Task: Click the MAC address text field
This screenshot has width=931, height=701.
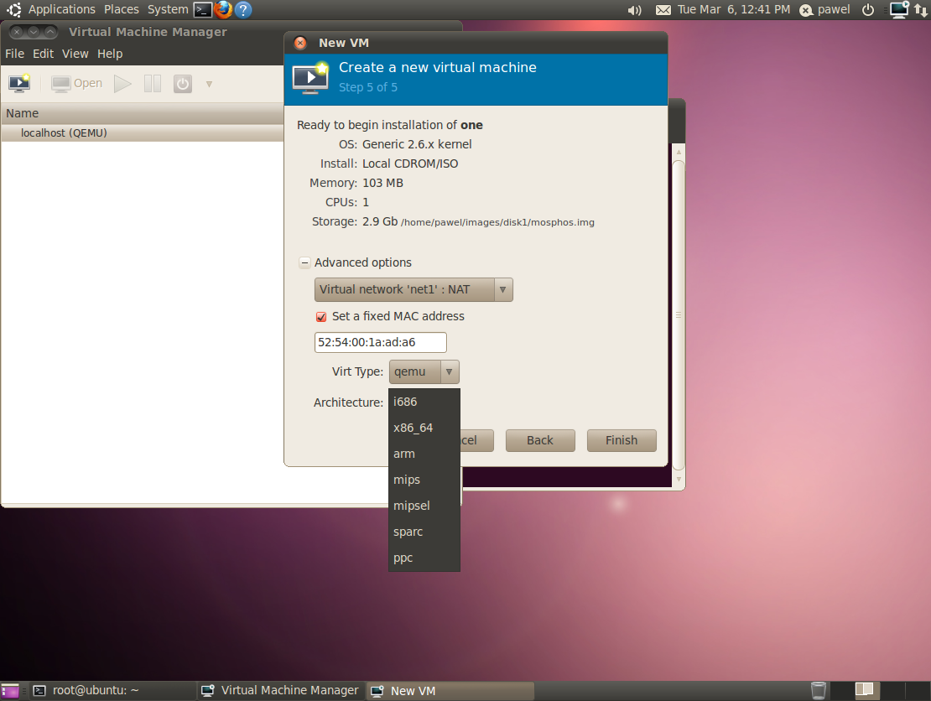Action: pos(380,342)
